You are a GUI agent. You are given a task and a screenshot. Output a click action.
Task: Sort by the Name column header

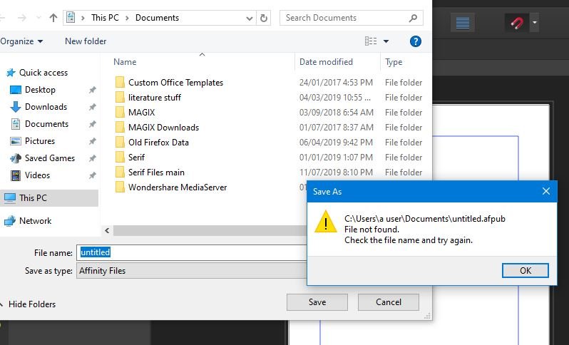tap(125, 62)
